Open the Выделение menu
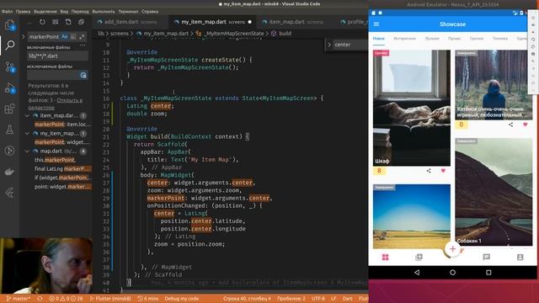The width and height of the screenshot is (539, 303). pos(45,11)
